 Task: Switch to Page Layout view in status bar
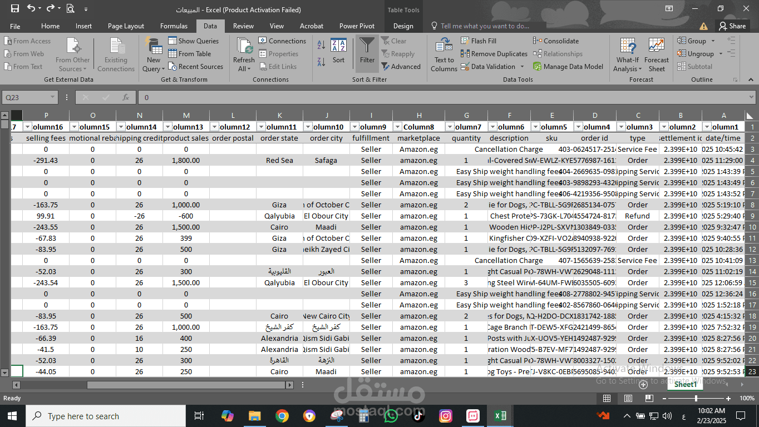[628, 398]
